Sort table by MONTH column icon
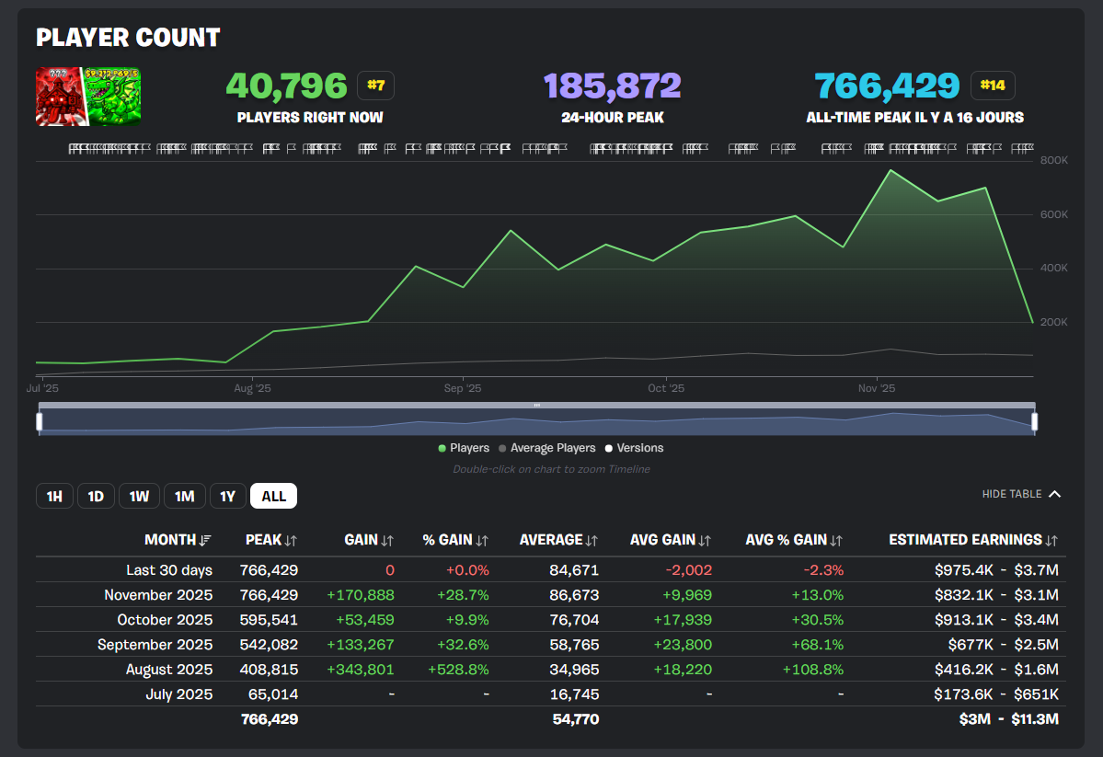Screen dimensions: 1103x757 [x=205, y=541]
